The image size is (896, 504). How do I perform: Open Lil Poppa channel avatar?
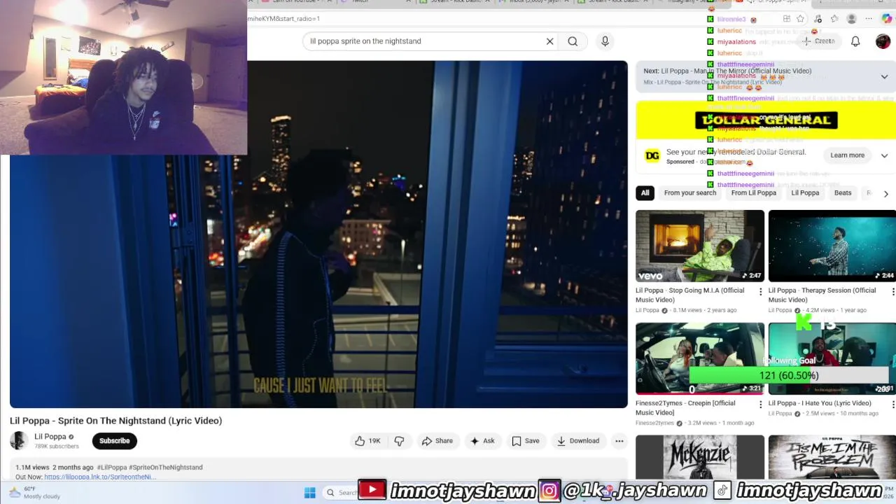pos(18,440)
